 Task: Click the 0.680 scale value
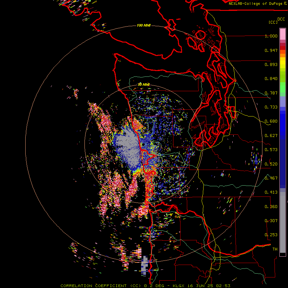point(271,121)
